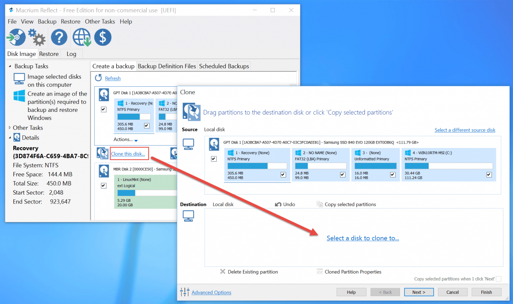
Task: Select the LinuxMint ext Logical partition block
Action: [x=146, y=192]
